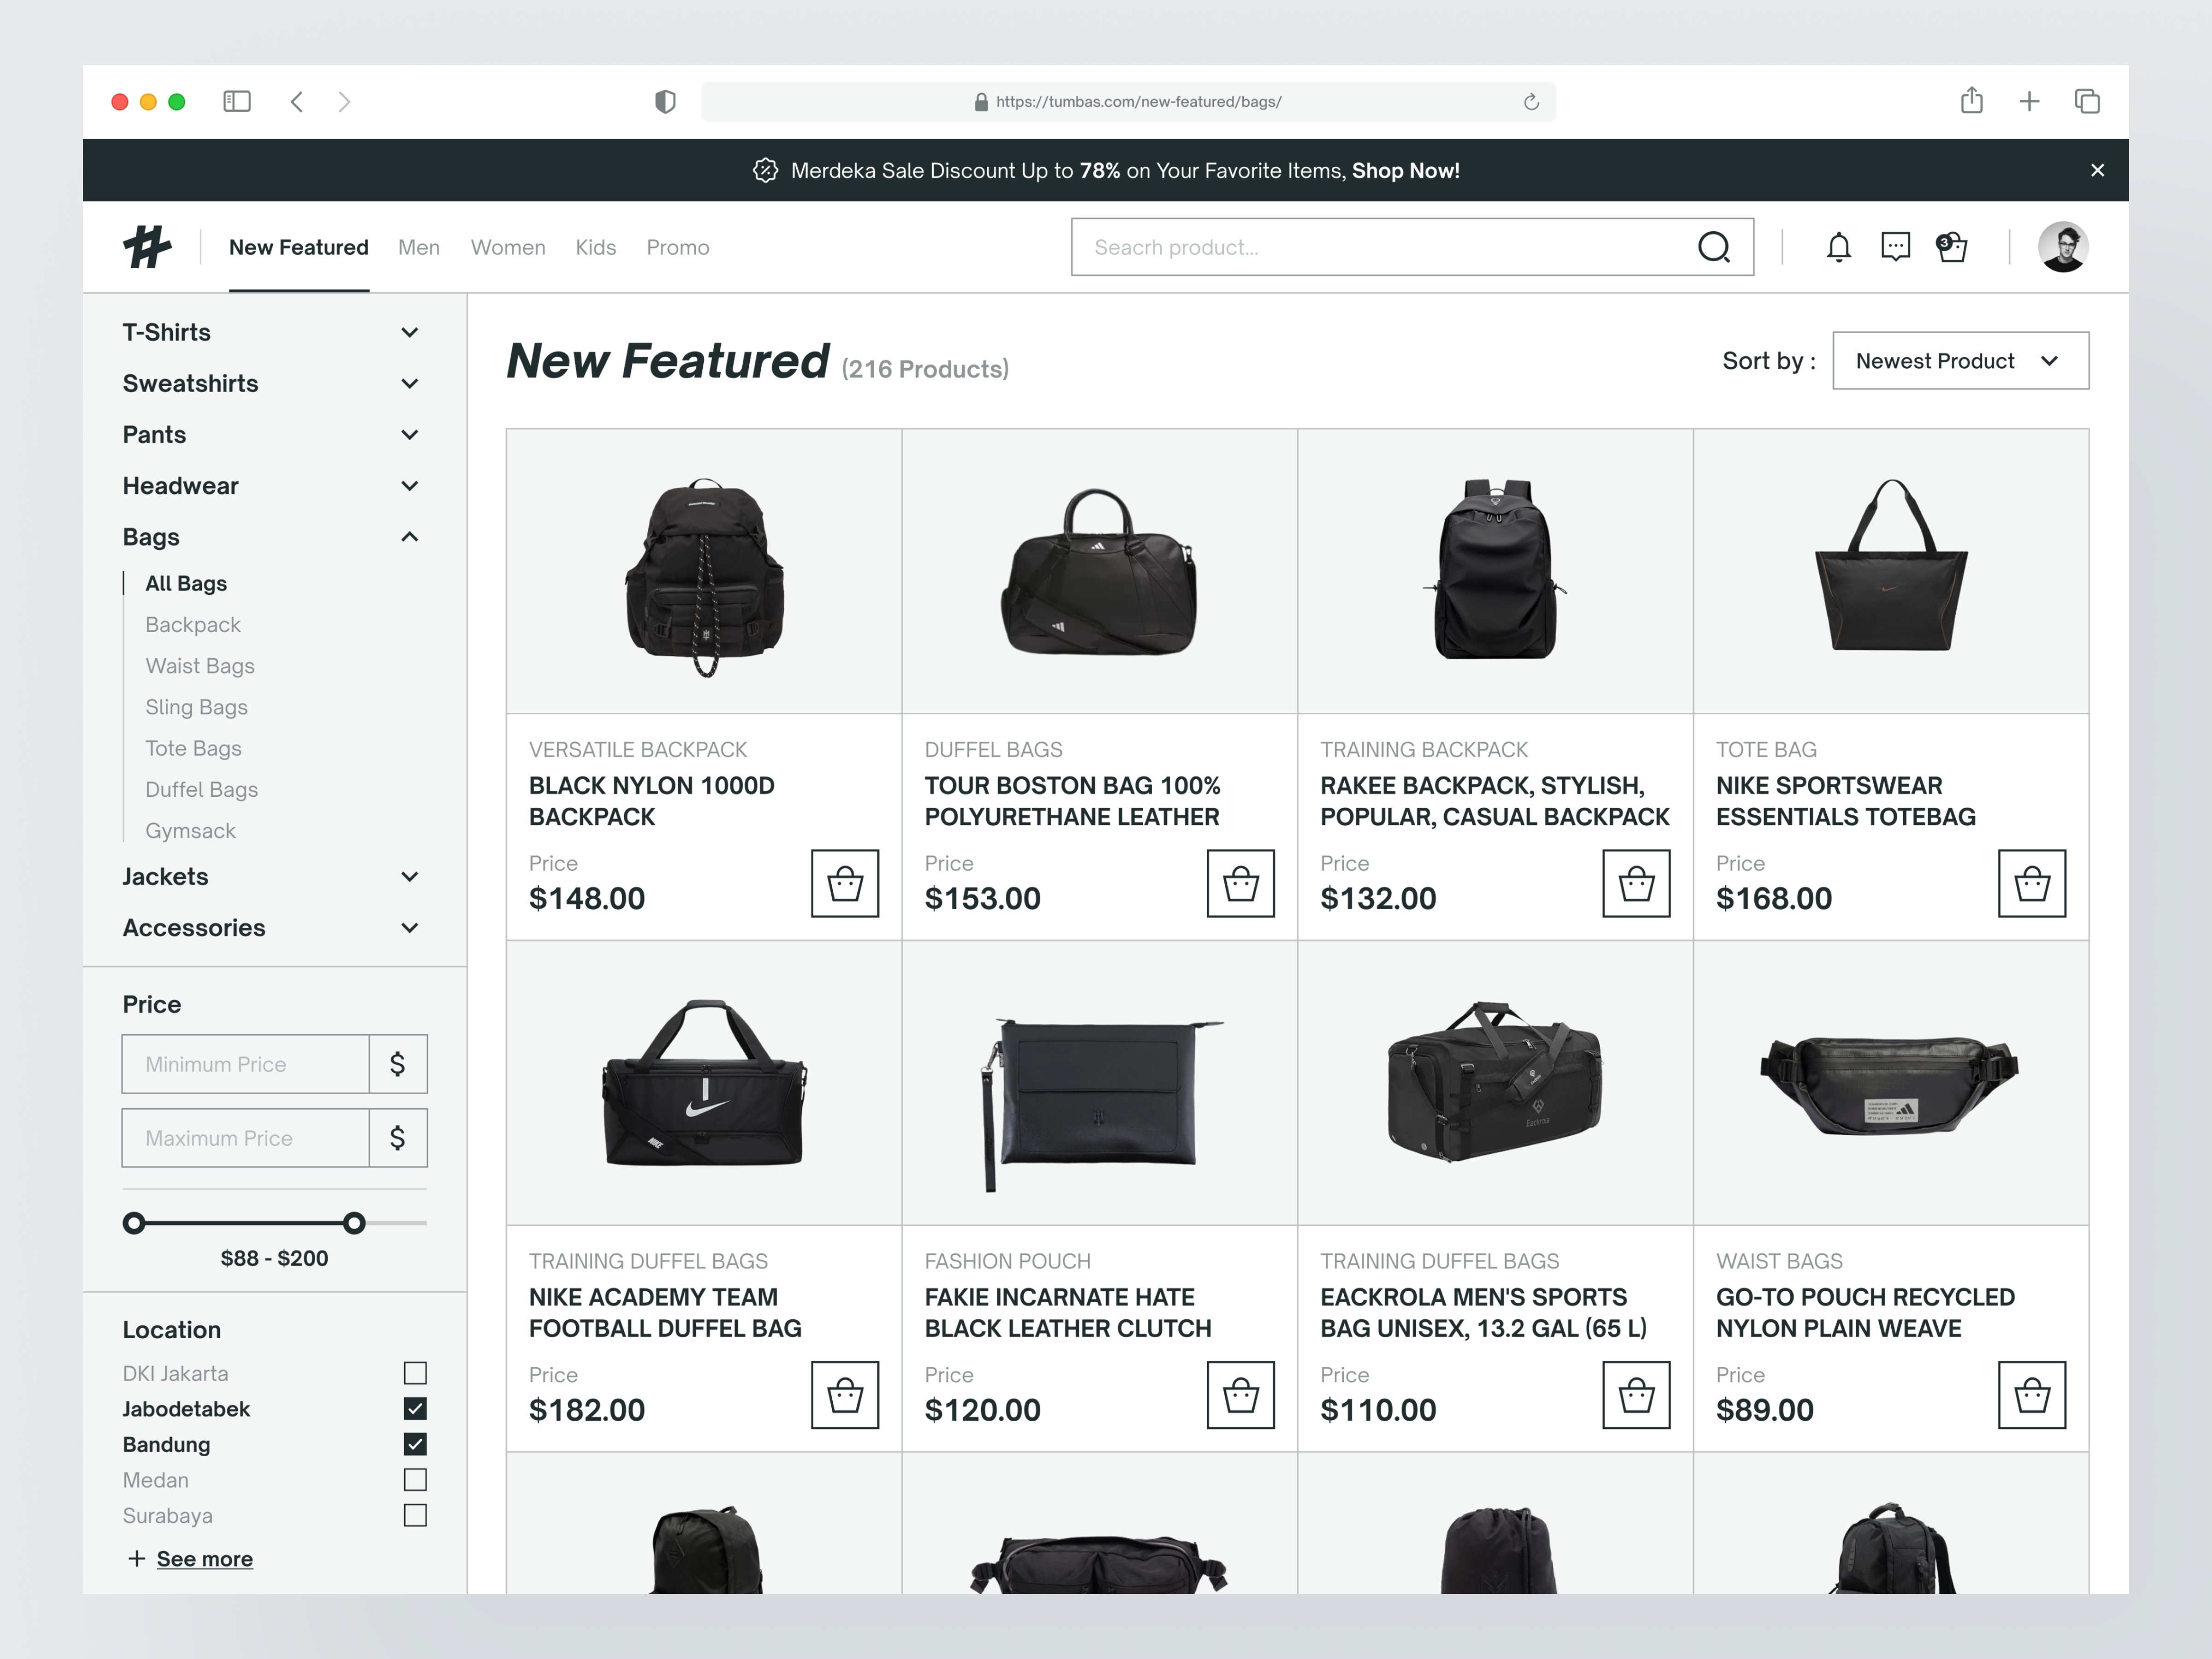The width and height of the screenshot is (2212, 1659).
Task: Switch to the Women tab
Action: (x=508, y=247)
